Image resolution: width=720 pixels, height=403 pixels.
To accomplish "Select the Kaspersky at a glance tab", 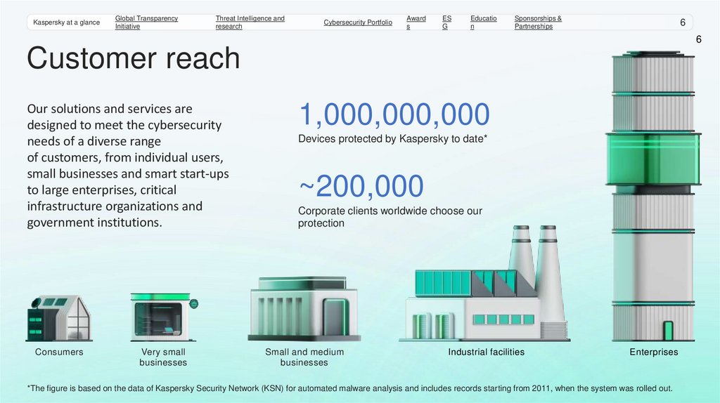I will 66,22.
